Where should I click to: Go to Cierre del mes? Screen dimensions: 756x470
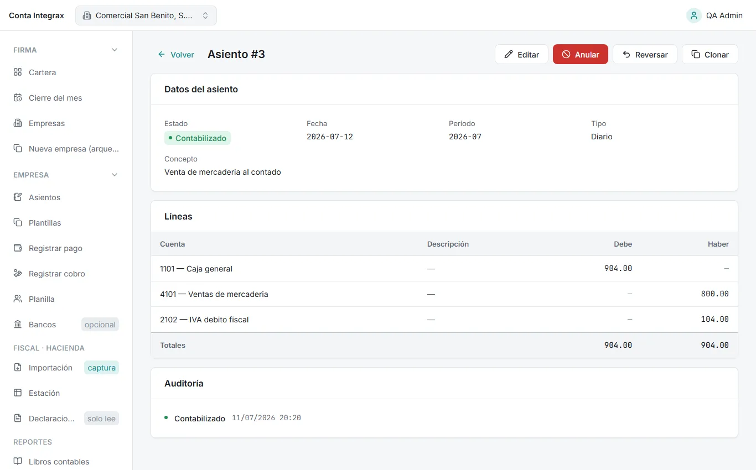(66, 98)
